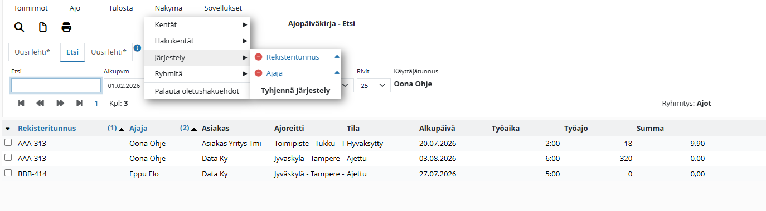The image size is (766, 211).
Task: Remove Ajaja sort with red minus icon
Action: coord(259,73)
